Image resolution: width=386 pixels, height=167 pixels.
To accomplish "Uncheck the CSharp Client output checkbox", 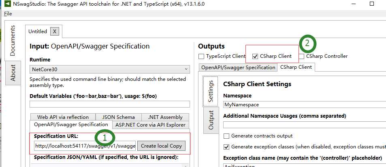I will (255, 56).
